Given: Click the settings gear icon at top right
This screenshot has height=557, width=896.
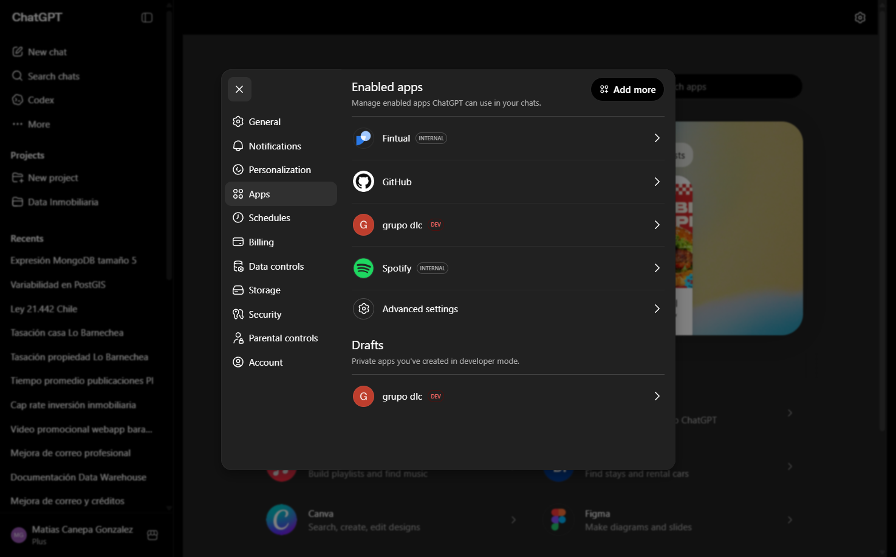Looking at the screenshot, I should coord(860,18).
